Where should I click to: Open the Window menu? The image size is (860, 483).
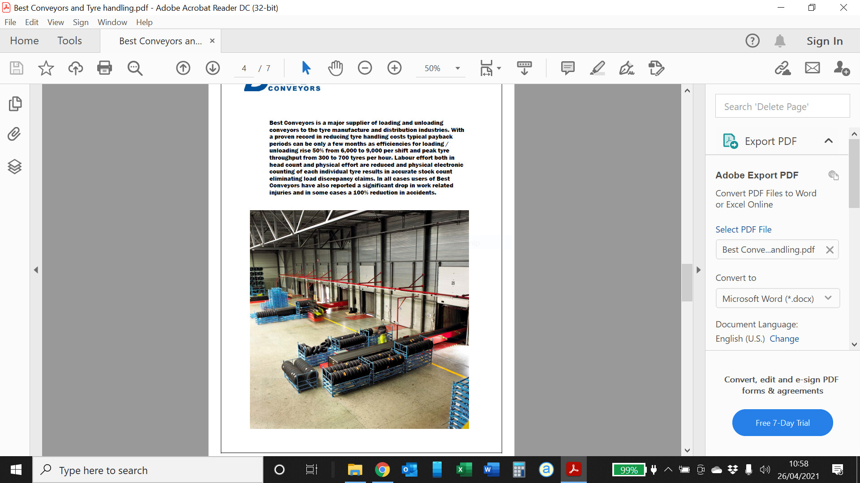(112, 22)
